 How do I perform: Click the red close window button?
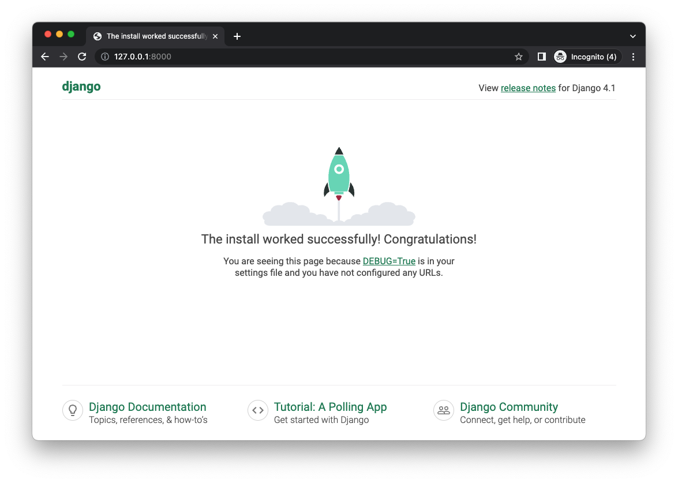pos(48,34)
